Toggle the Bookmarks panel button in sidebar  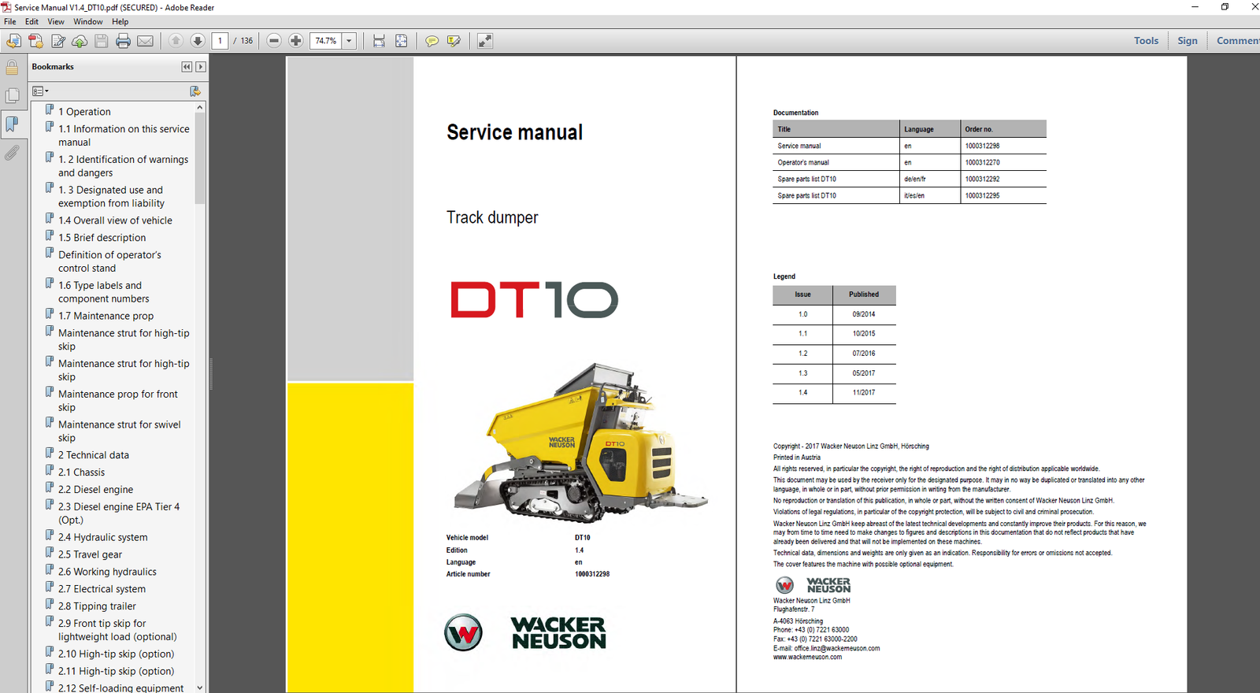12,124
